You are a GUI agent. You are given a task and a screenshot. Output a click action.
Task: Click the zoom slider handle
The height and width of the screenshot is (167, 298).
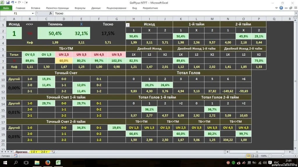(x=283, y=156)
